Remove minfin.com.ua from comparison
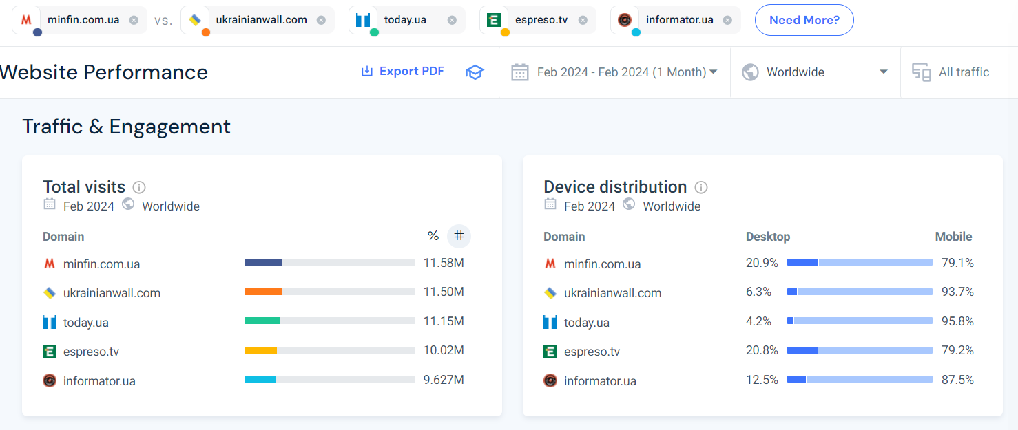This screenshot has width=1018, height=430. 134,20
